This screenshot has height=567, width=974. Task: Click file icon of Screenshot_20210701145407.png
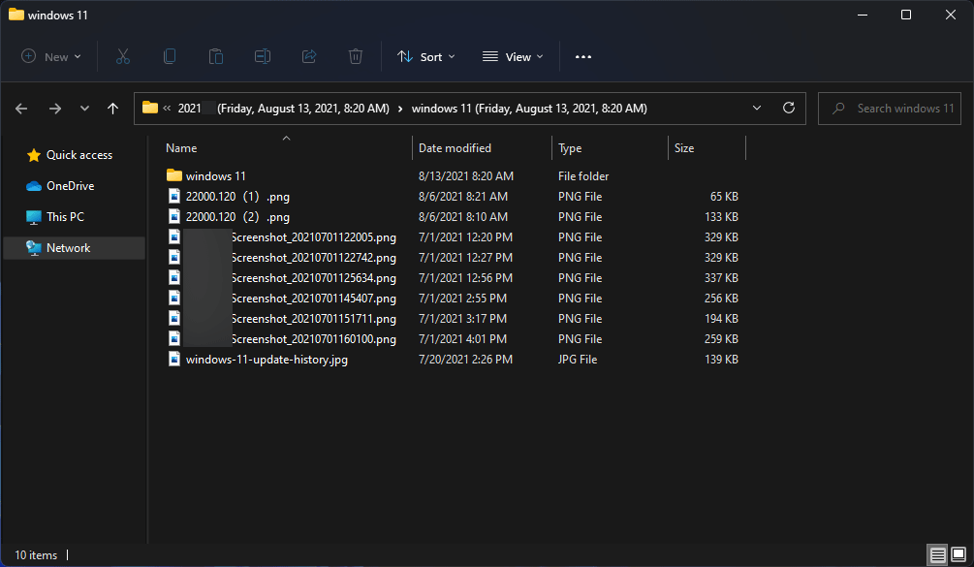point(174,299)
